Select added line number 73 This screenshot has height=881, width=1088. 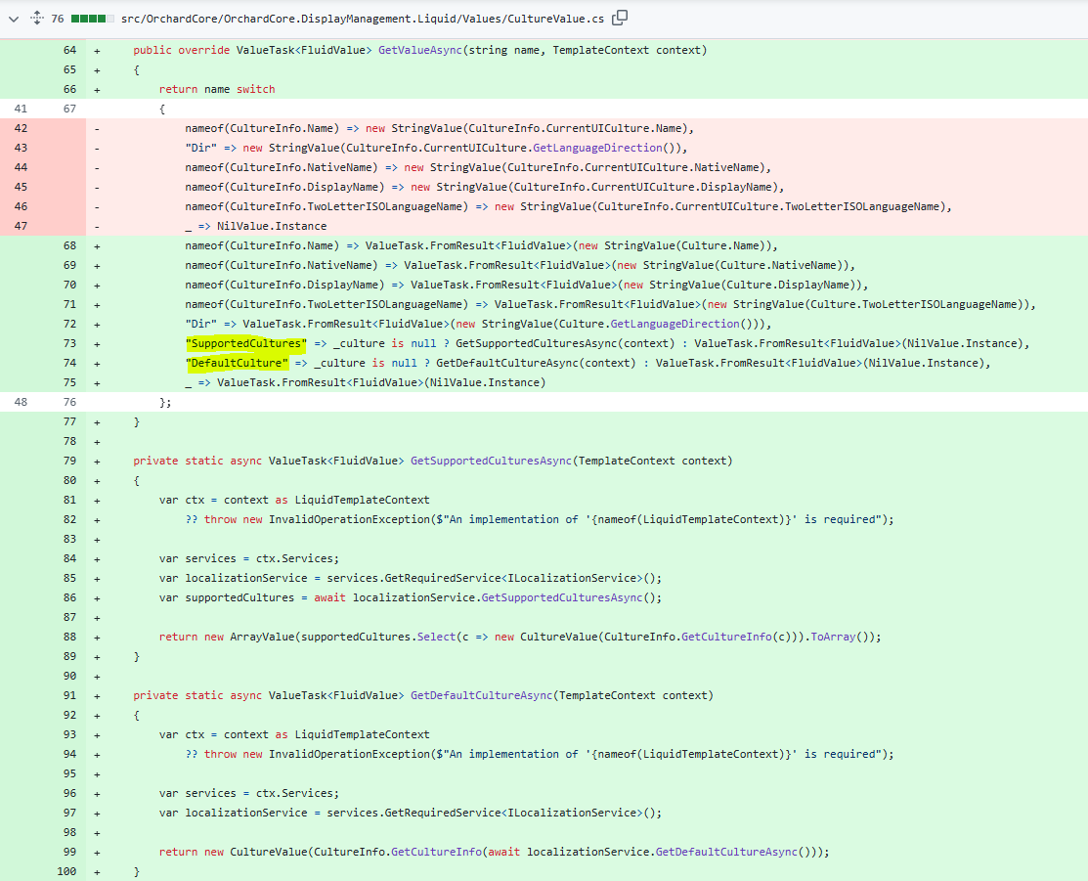click(69, 343)
